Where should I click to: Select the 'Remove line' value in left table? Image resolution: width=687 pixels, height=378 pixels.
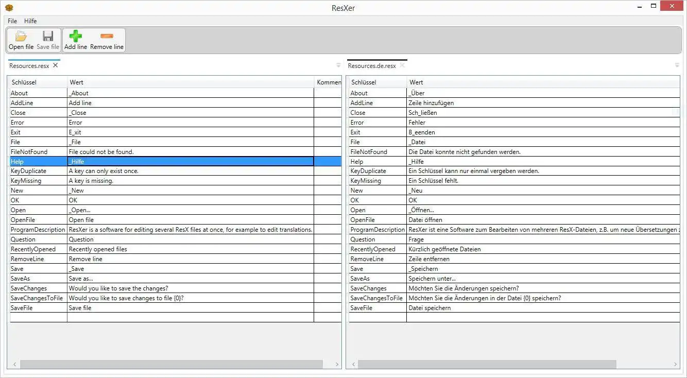coord(191,259)
